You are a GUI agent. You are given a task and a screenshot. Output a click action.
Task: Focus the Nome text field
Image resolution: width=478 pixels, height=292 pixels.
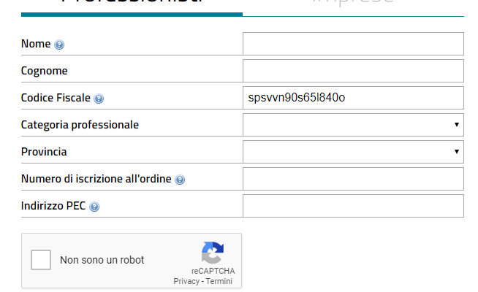pos(353,44)
